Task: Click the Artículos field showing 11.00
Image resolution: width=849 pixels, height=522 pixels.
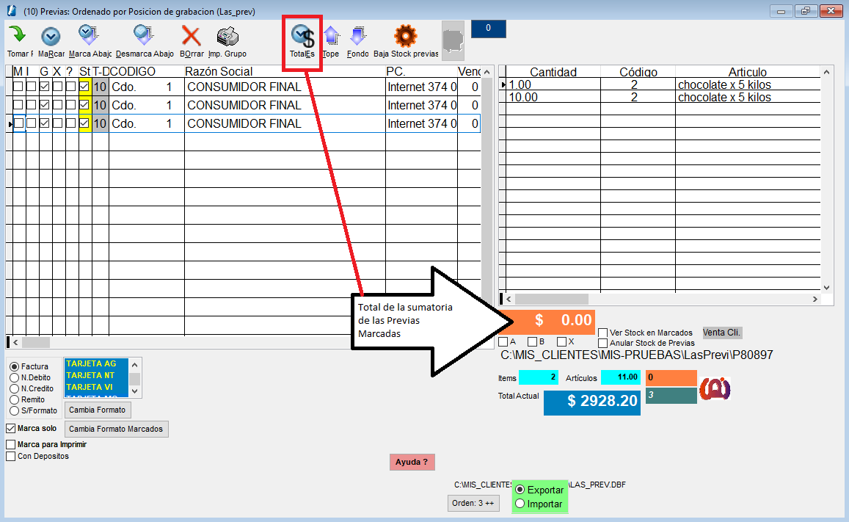Action: pos(621,377)
